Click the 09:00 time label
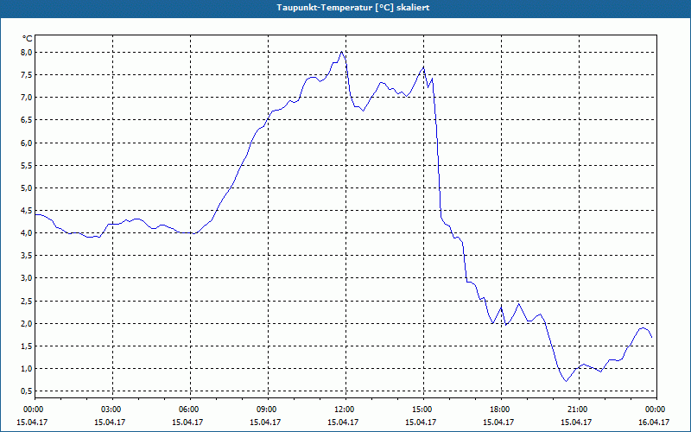The width and height of the screenshot is (691, 432). click(268, 410)
